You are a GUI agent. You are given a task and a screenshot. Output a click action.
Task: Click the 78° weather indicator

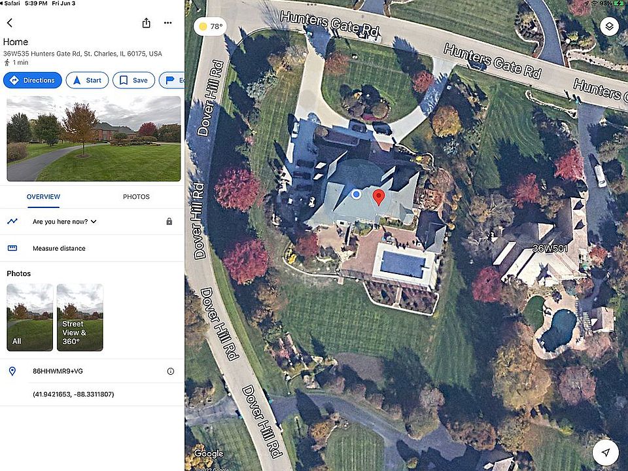pyautogui.click(x=210, y=26)
